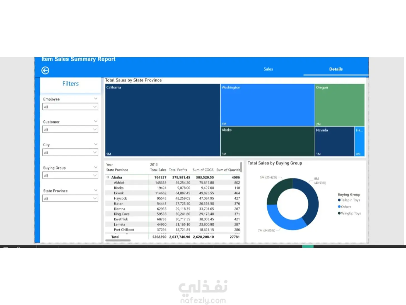The width and height of the screenshot is (406, 305).
Task: Sort by the Sum of COGS column header
Action: coord(203,170)
